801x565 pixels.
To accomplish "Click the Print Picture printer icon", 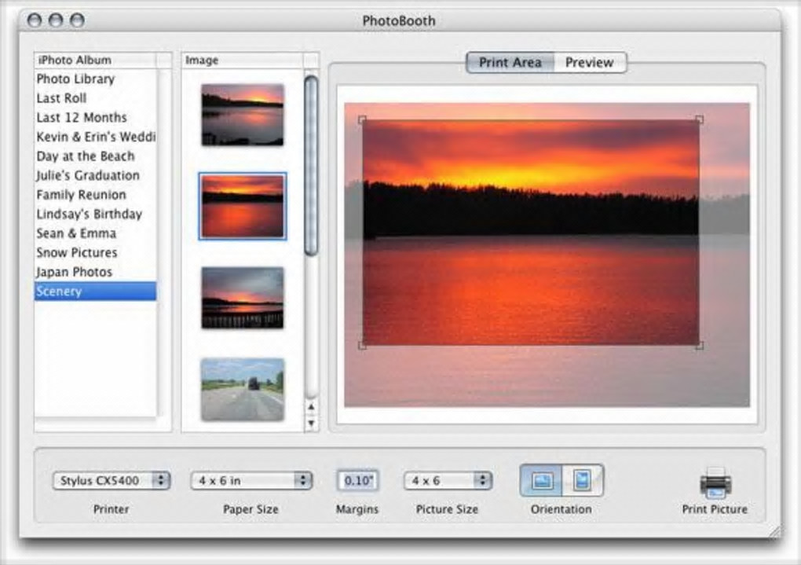I will click(x=715, y=482).
